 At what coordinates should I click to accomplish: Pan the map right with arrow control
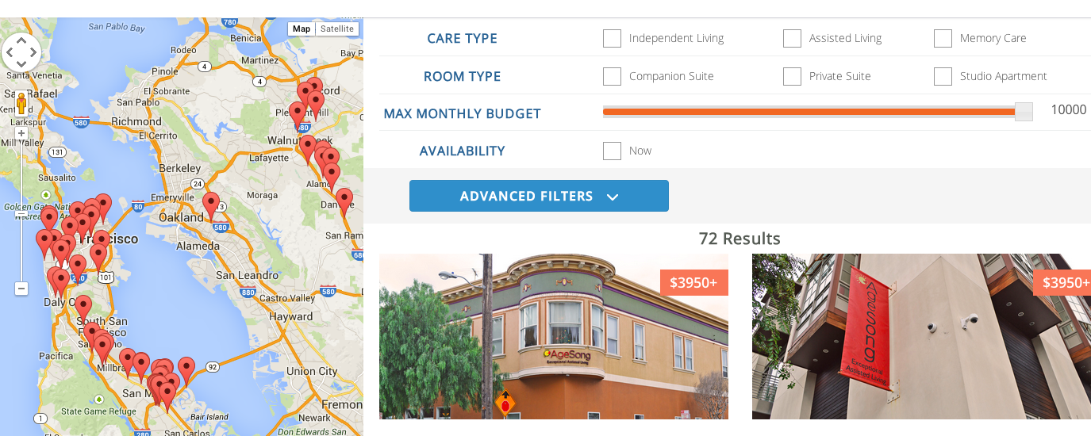coord(33,53)
